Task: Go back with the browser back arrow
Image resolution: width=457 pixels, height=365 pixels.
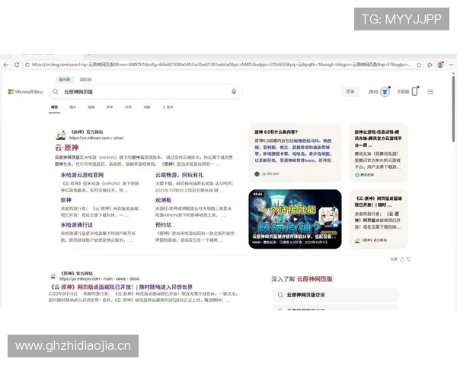Action: (x=6, y=65)
